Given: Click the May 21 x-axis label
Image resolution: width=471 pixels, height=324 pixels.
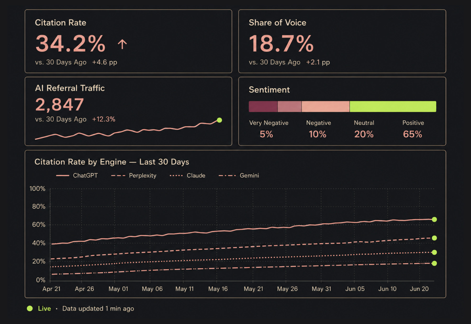Looking at the screenshot, I should [x=253, y=289].
